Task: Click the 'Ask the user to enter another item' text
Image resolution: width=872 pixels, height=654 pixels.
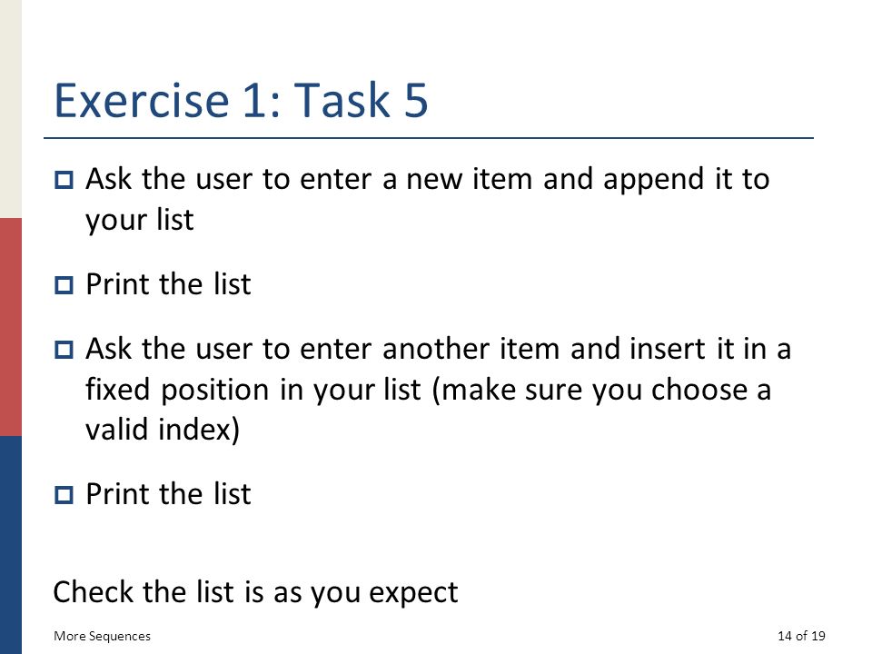Action: [x=323, y=349]
